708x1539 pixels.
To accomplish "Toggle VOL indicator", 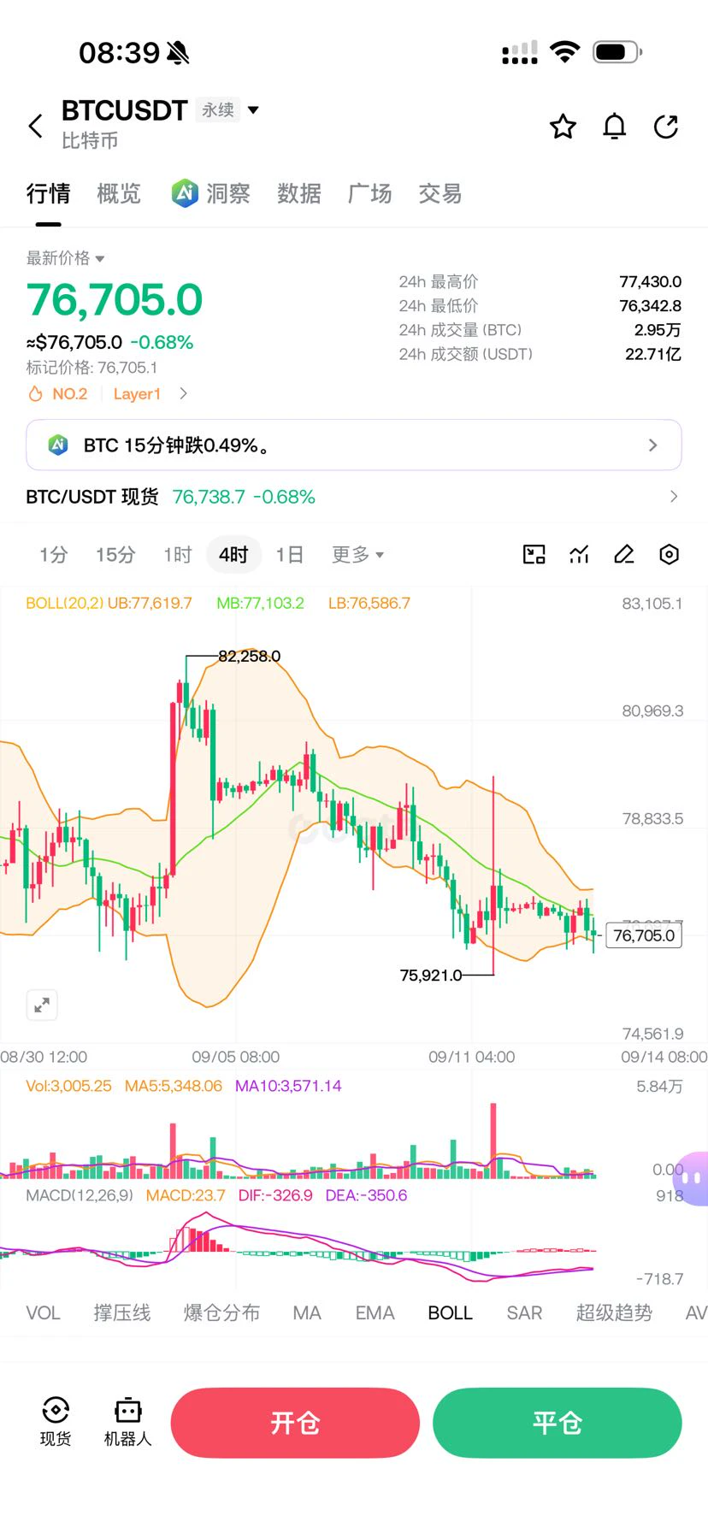I will (43, 1313).
